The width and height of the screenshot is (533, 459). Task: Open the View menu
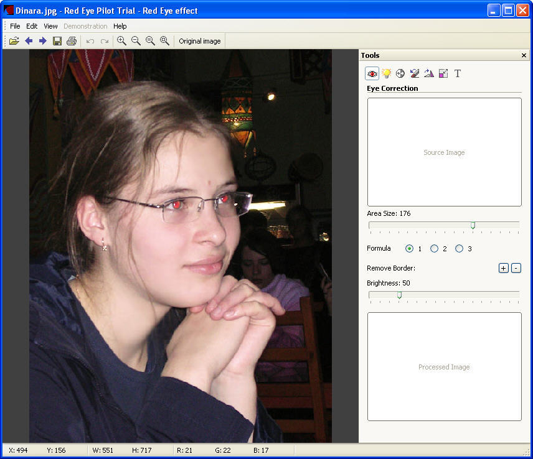coord(50,26)
